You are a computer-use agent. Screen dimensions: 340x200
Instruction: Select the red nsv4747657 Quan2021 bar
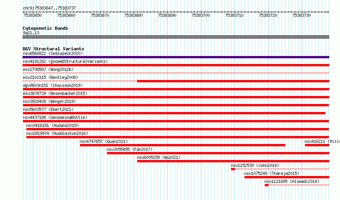click(183, 145)
